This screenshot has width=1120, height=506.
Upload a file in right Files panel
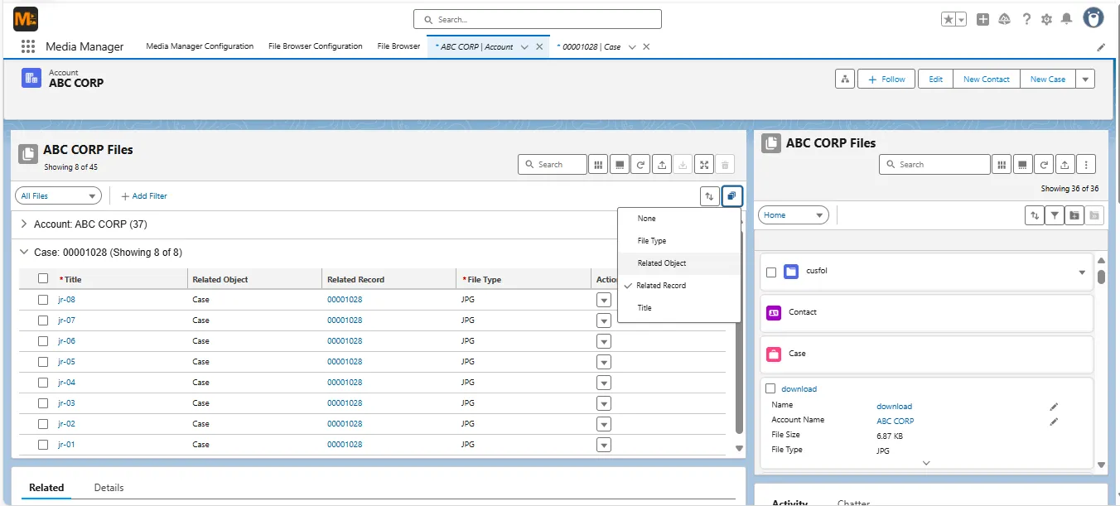click(1066, 165)
